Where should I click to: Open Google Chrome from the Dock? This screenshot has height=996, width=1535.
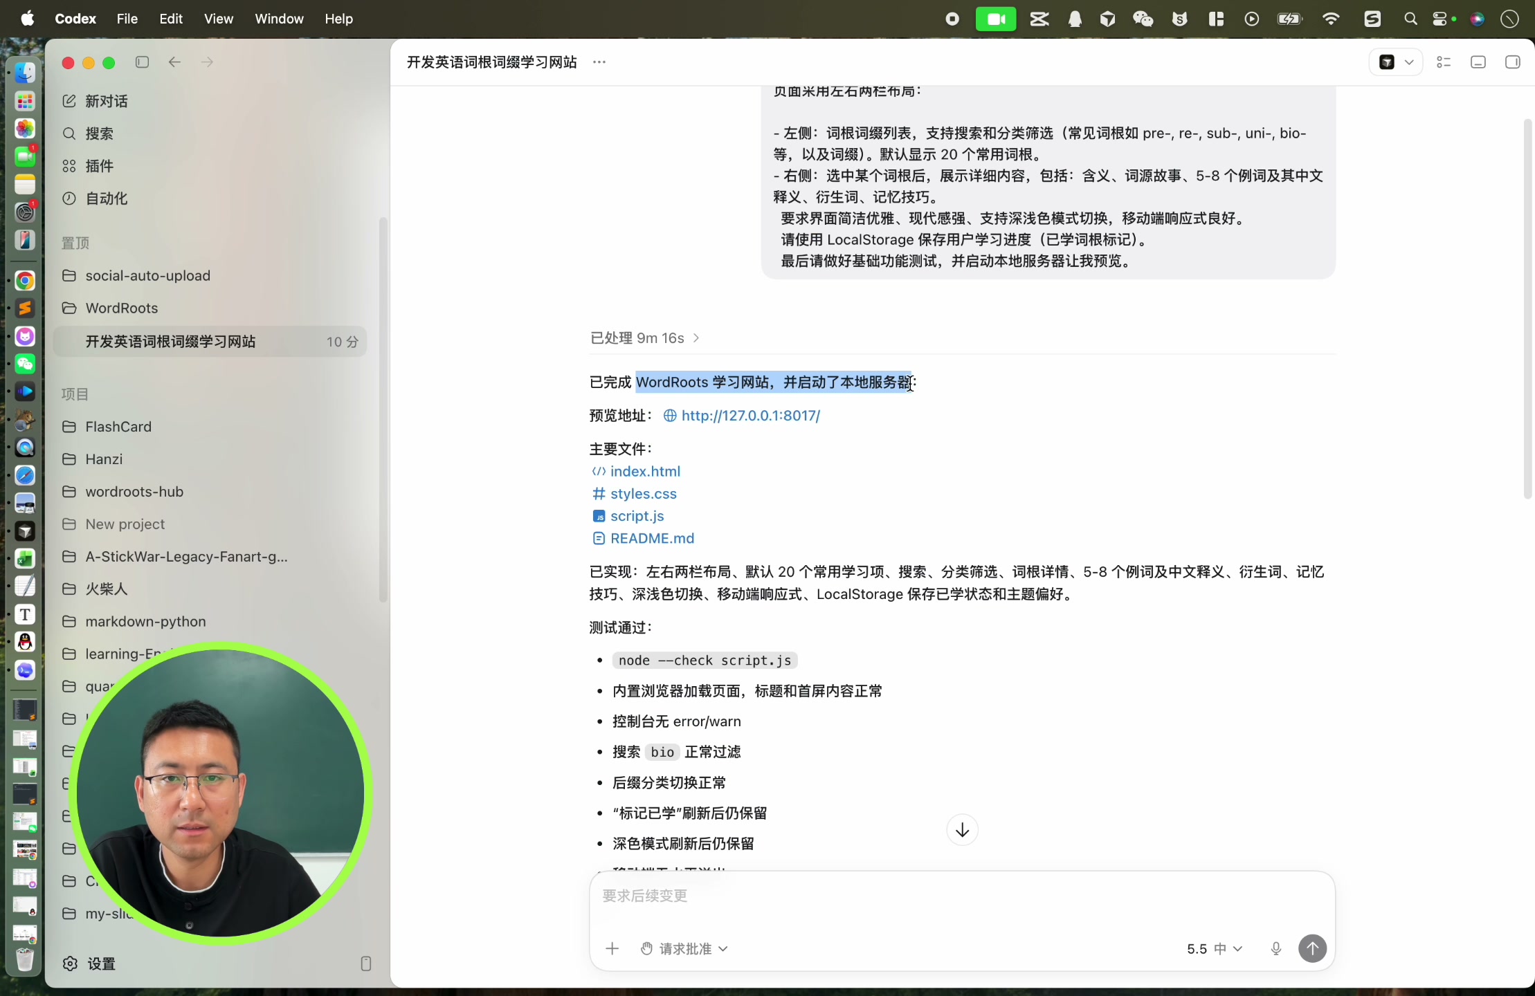(25, 280)
